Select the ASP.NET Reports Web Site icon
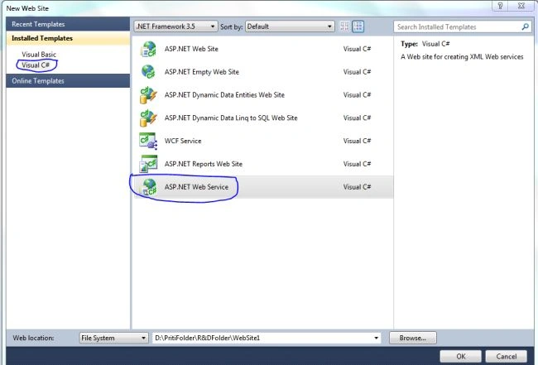Screen dimensions: 538x365 (148, 164)
